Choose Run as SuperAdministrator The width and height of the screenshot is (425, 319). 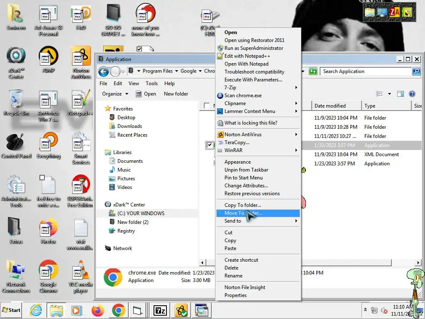point(258,48)
